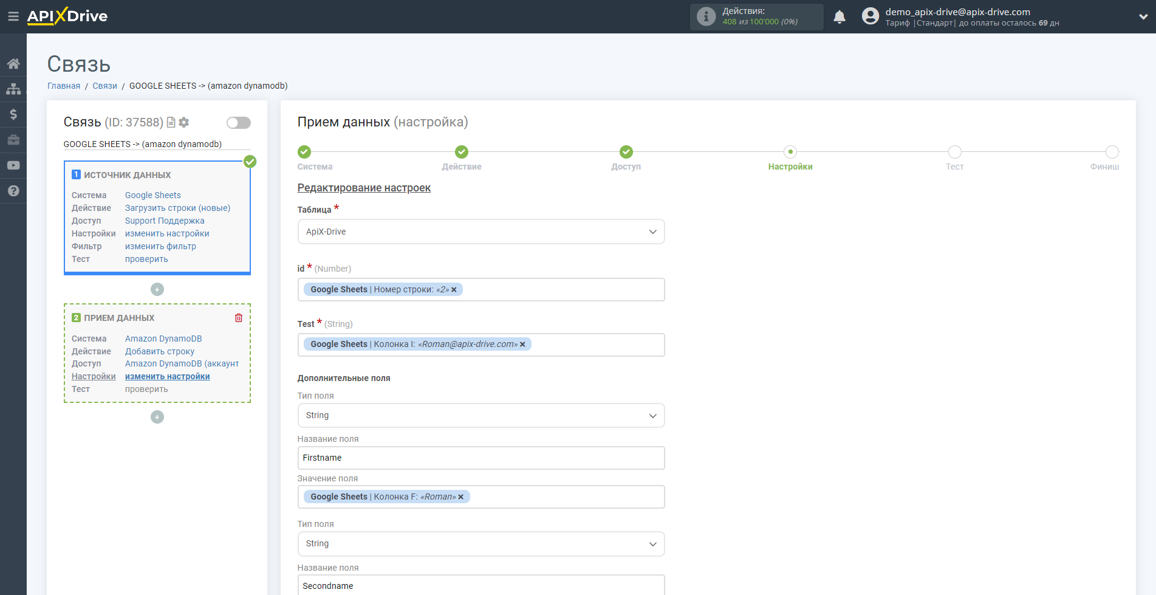
Task: Click the user avatar icon
Action: pos(870,16)
